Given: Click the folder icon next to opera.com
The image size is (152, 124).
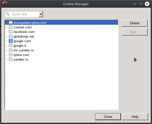Looking at the screenshot, I should pyautogui.click(x=11, y=55).
